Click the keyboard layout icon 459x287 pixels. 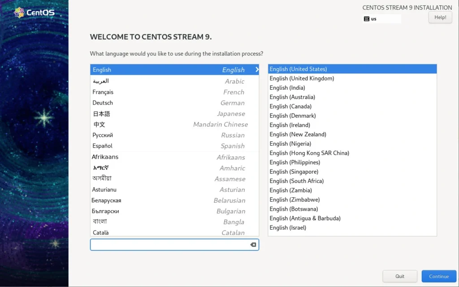(x=367, y=19)
